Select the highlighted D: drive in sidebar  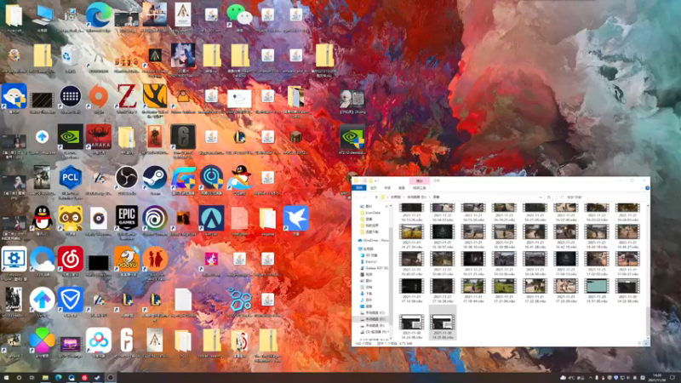[372, 318]
